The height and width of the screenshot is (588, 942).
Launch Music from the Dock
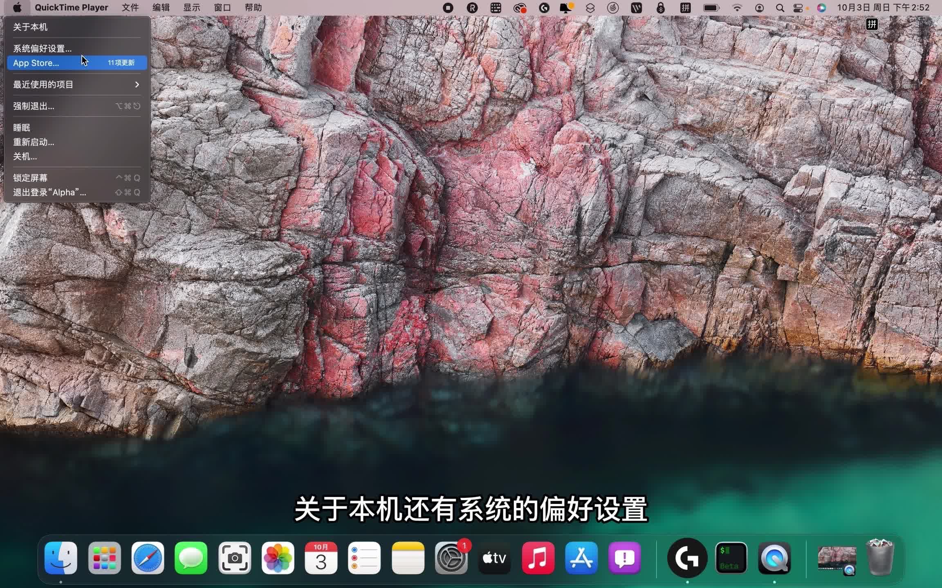(537, 558)
